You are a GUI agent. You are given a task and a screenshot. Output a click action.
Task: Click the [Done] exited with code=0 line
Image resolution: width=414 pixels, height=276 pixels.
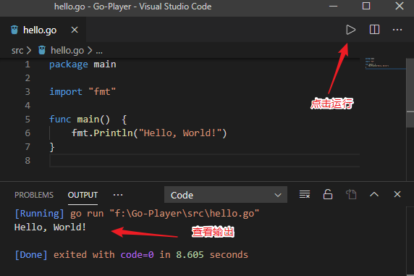(x=131, y=255)
